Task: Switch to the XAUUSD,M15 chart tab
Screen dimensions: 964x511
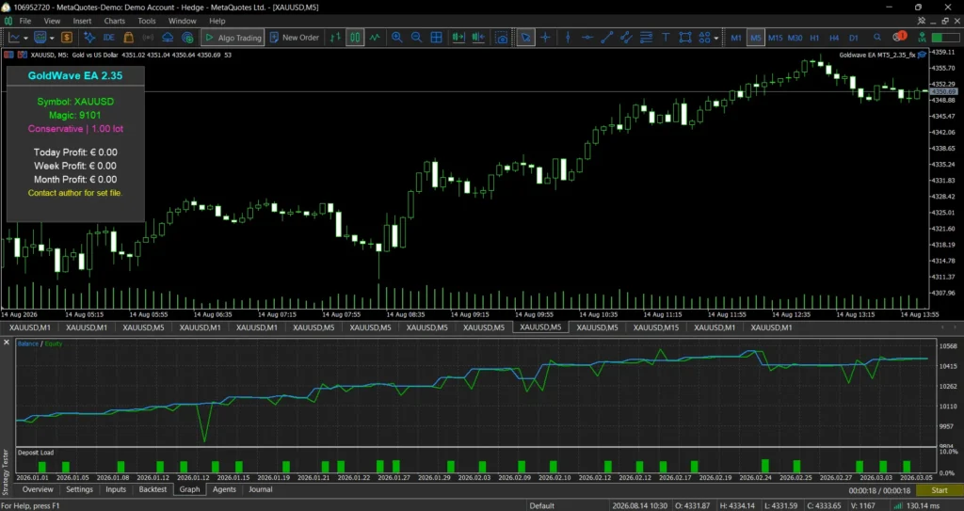Action: pos(656,327)
